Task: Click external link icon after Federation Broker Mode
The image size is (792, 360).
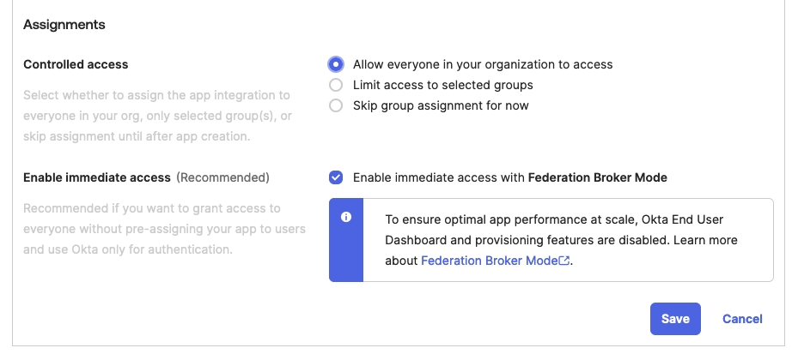Action: click(564, 261)
